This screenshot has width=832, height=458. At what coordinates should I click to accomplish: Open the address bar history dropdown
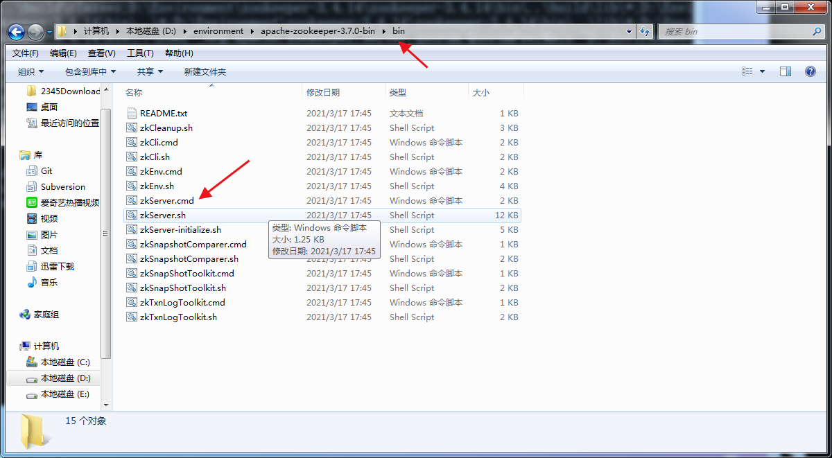coord(630,31)
